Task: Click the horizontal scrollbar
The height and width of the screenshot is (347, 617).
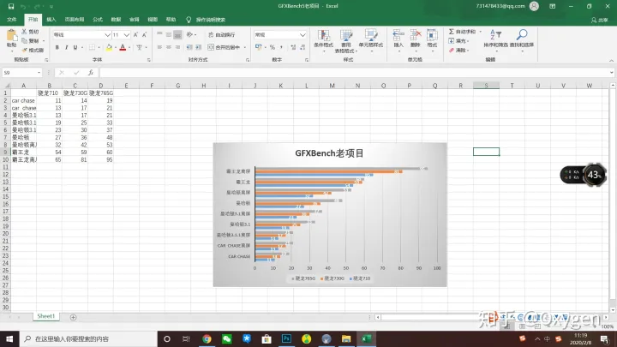Action: click(491, 317)
